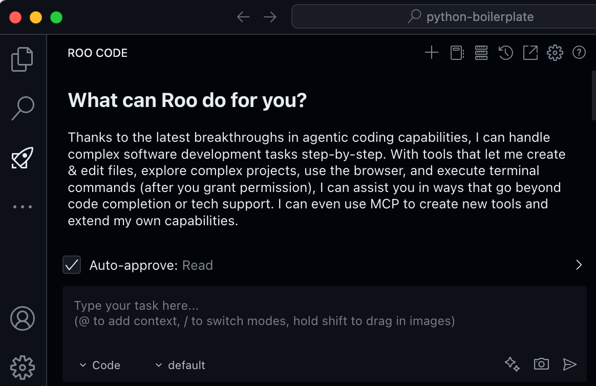Open the Accounts menu icon

23,318
